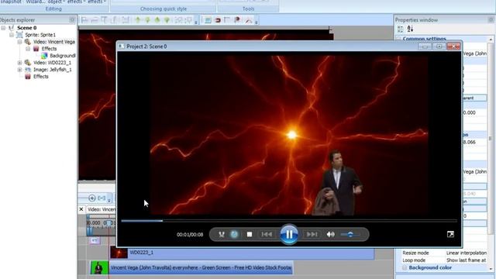Image resolution: width=496 pixels, height=279 pixels.
Task: Click the Effects icon under Vincent Vega
Action: (36, 49)
